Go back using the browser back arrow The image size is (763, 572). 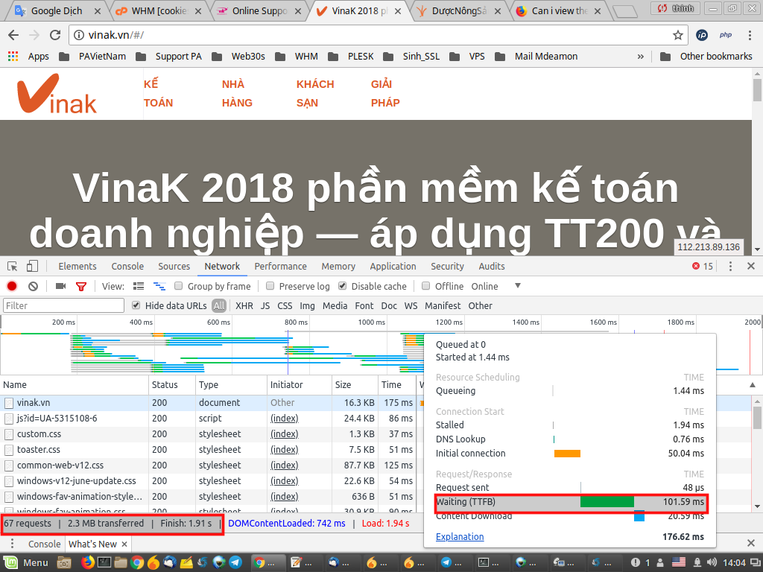13,35
